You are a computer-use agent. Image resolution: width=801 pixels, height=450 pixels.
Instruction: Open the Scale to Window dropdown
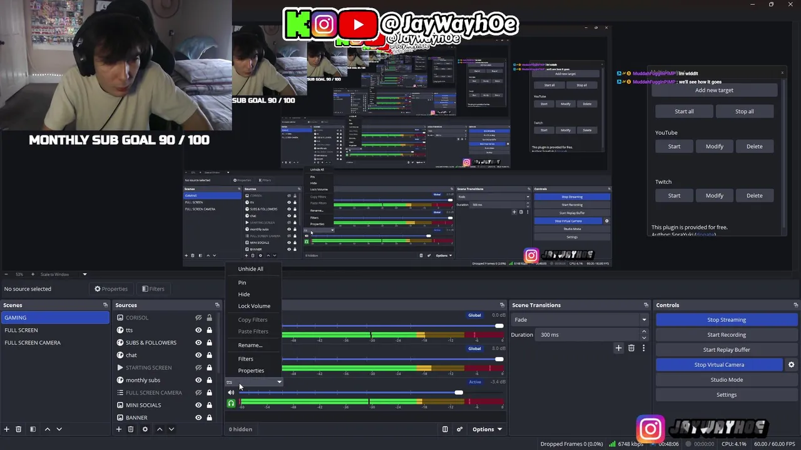64,274
